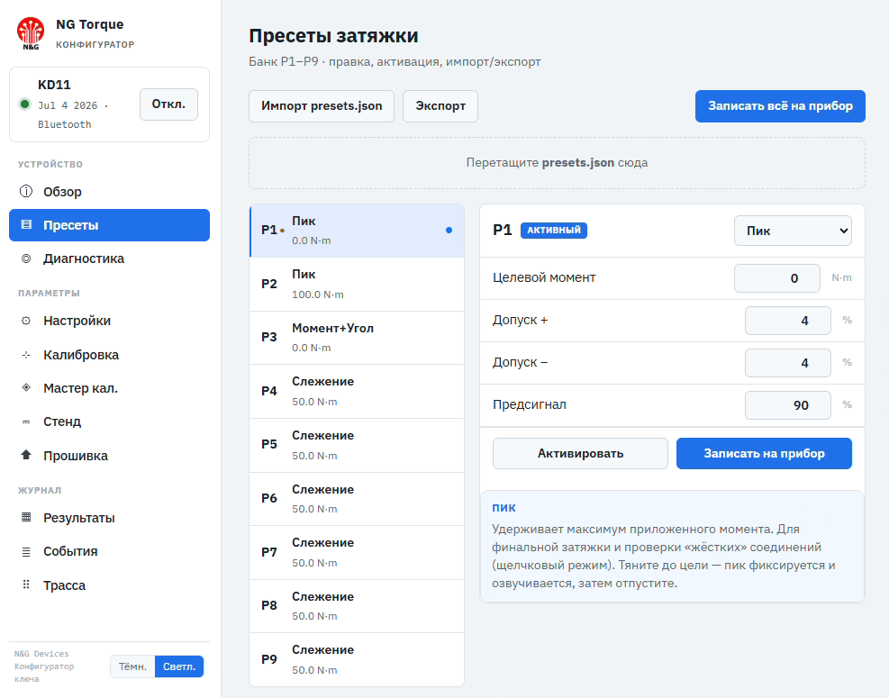Click the Экспорт button
Viewport: 889px width, 698px height.
click(440, 106)
